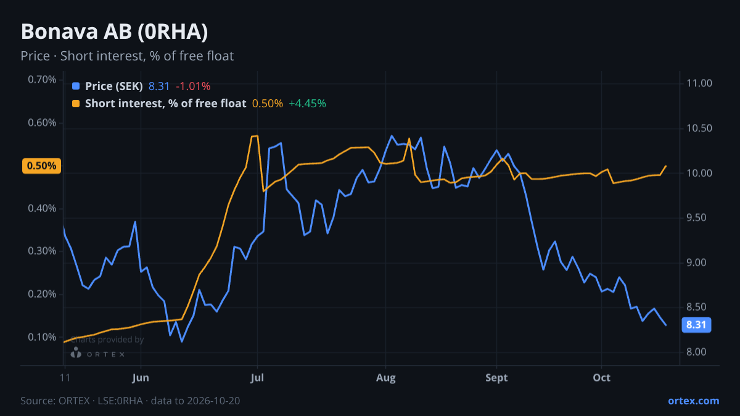Click the 10.50 right axis label
Viewport: 740px width, 416px height.
click(x=699, y=128)
